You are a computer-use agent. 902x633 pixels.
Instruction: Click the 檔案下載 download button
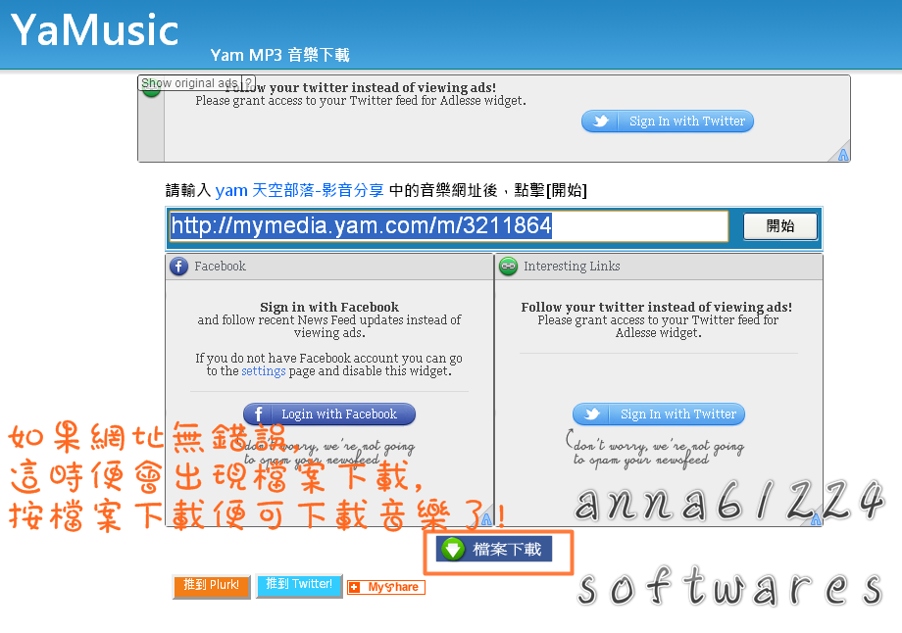pyautogui.click(x=493, y=550)
